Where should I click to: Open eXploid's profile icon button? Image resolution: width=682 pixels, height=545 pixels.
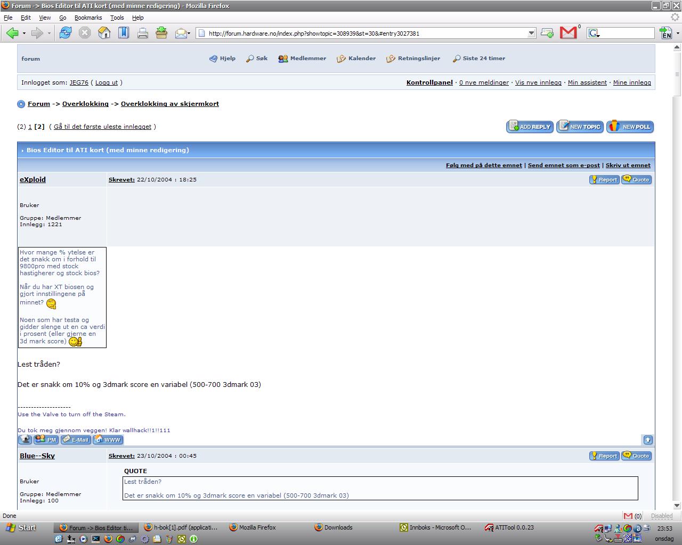click(x=25, y=440)
